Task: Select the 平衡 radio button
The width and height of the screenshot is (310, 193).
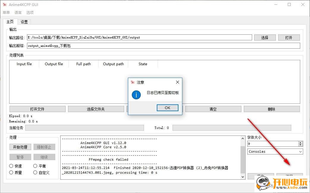Action: (x=35, y=166)
